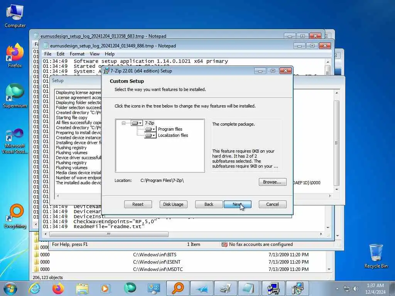Image resolution: width=395 pixels, height=296 pixels.
Task: Click the Setup log left scroll arrow
Action: 58,195
